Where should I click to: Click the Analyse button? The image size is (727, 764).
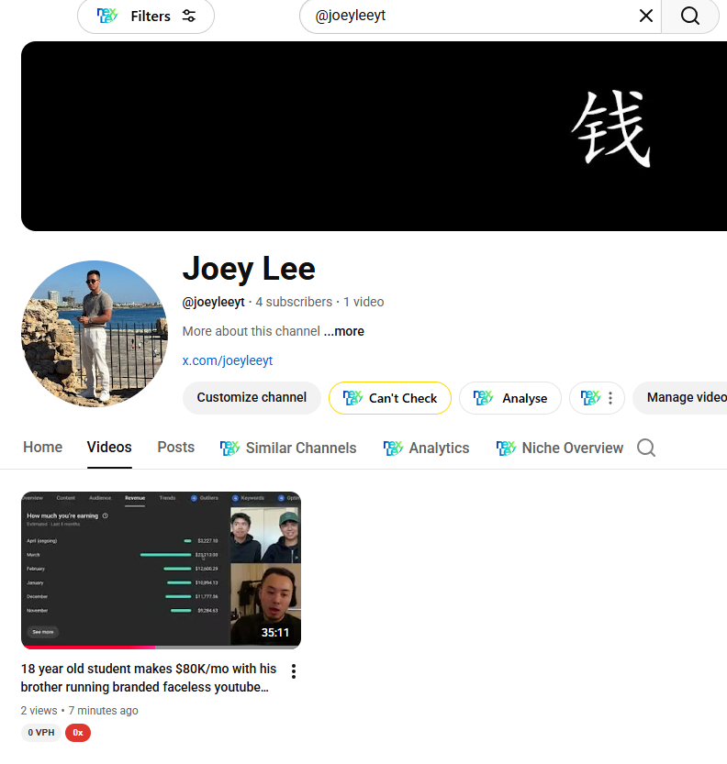click(510, 398)
